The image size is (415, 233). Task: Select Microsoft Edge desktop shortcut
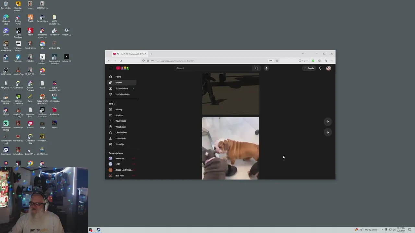tap(6, 19)
